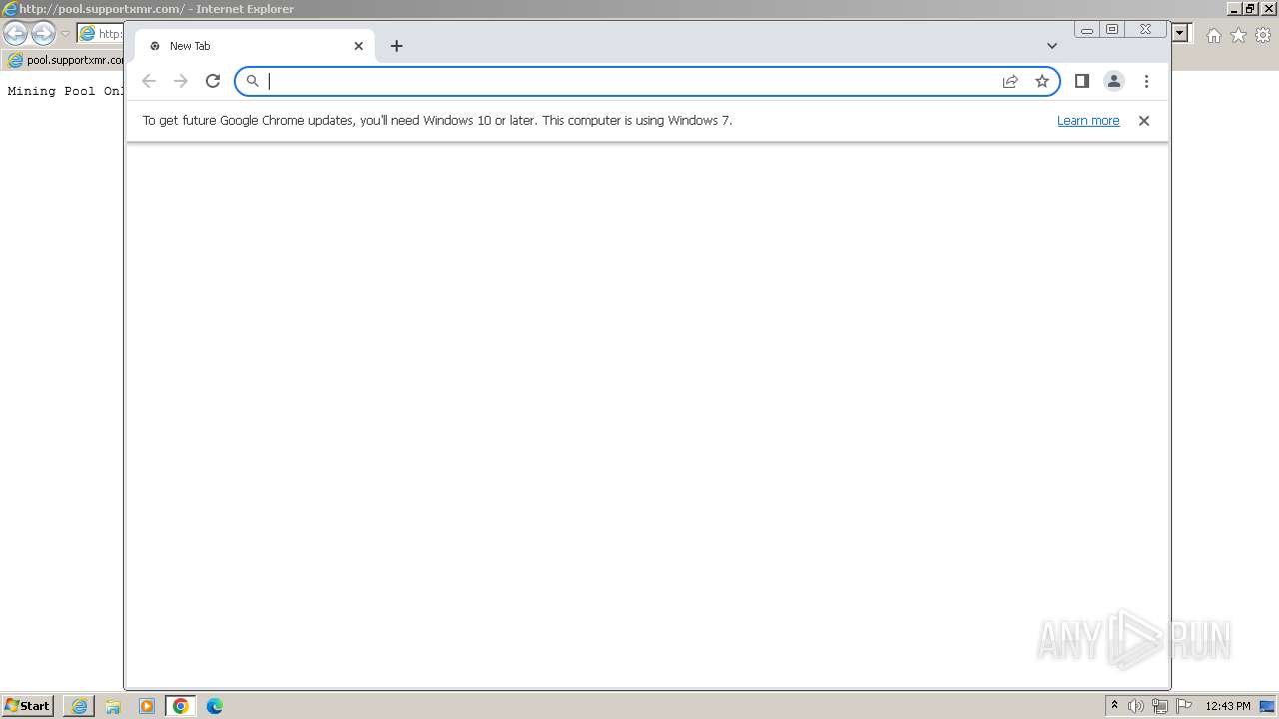This screenshot has width=1279, height=719.
Task: Open Chrome's three-dot menu
Action: [1146, 81]
